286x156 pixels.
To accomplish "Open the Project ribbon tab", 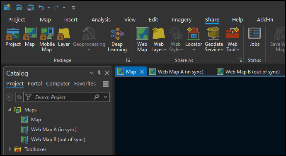I will click(x=17, y=20).
